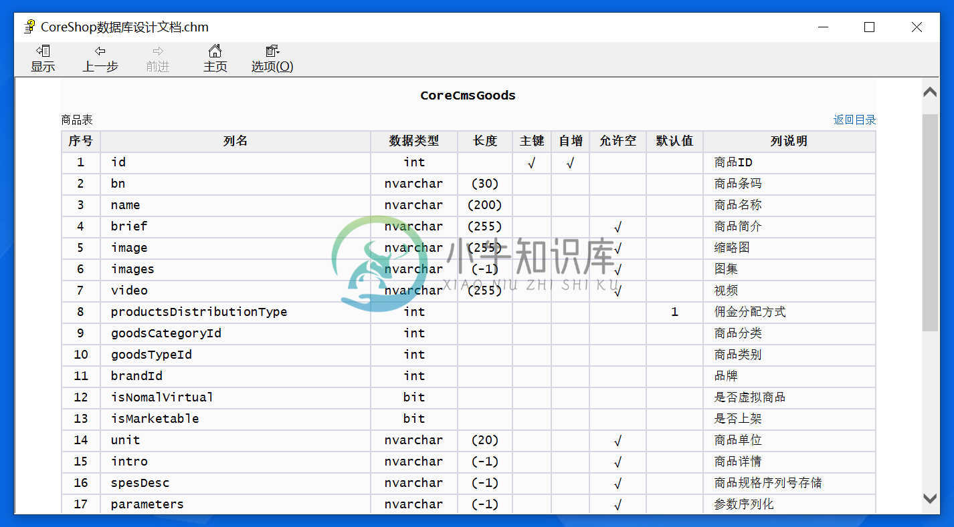The height and width of the screenshot is (527, 954).
Task: Click the 列名 column header
Action: click(235, 142)
